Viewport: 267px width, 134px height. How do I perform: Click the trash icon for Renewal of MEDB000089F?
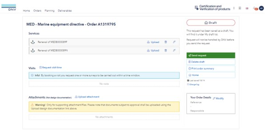165,42
